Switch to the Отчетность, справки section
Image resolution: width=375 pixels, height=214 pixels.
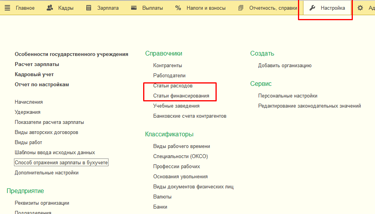point(272,8)
